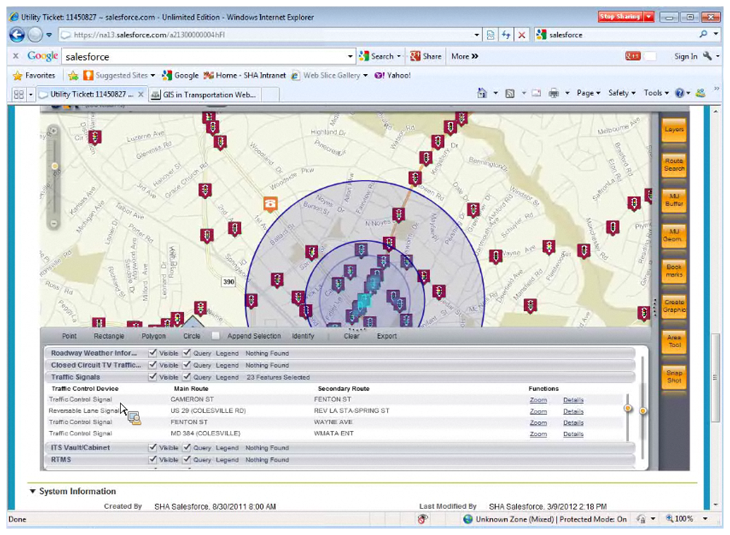730x535 pixels.
Task: Click the search magnifier icon
Action: point(703,34)
